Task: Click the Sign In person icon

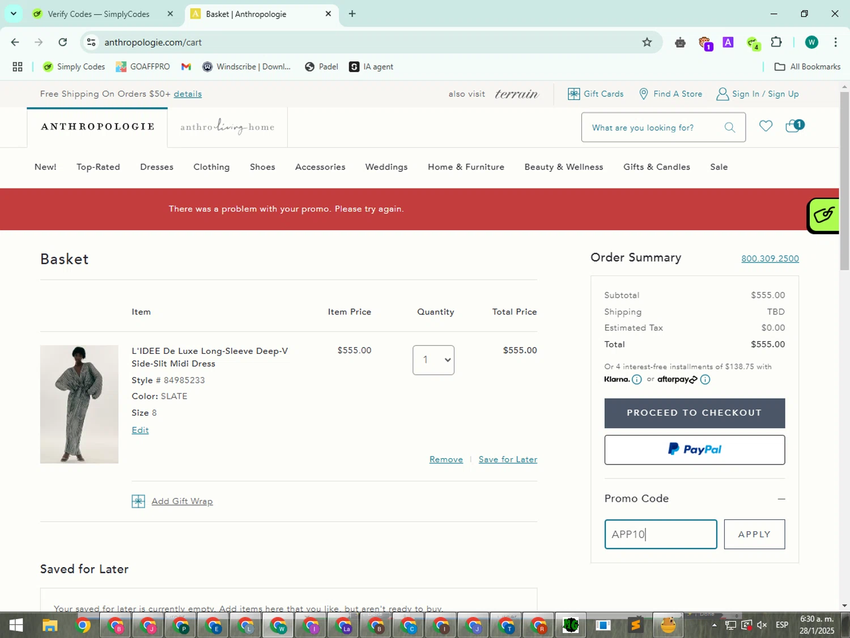Action: tap(722, 94)
